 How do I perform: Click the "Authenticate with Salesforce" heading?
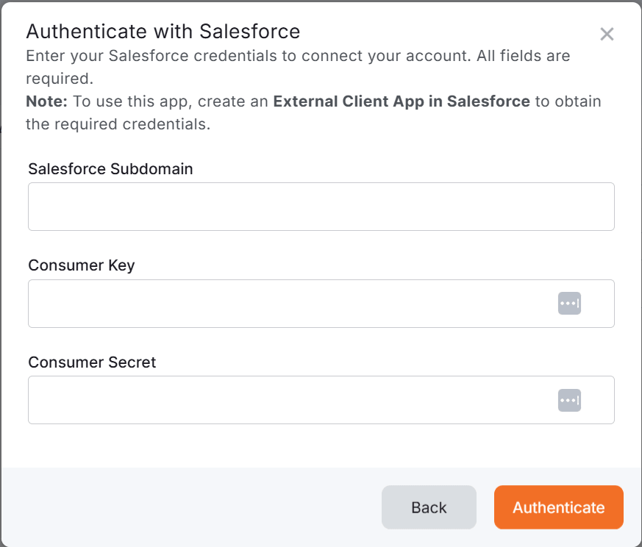pos(163,32)
